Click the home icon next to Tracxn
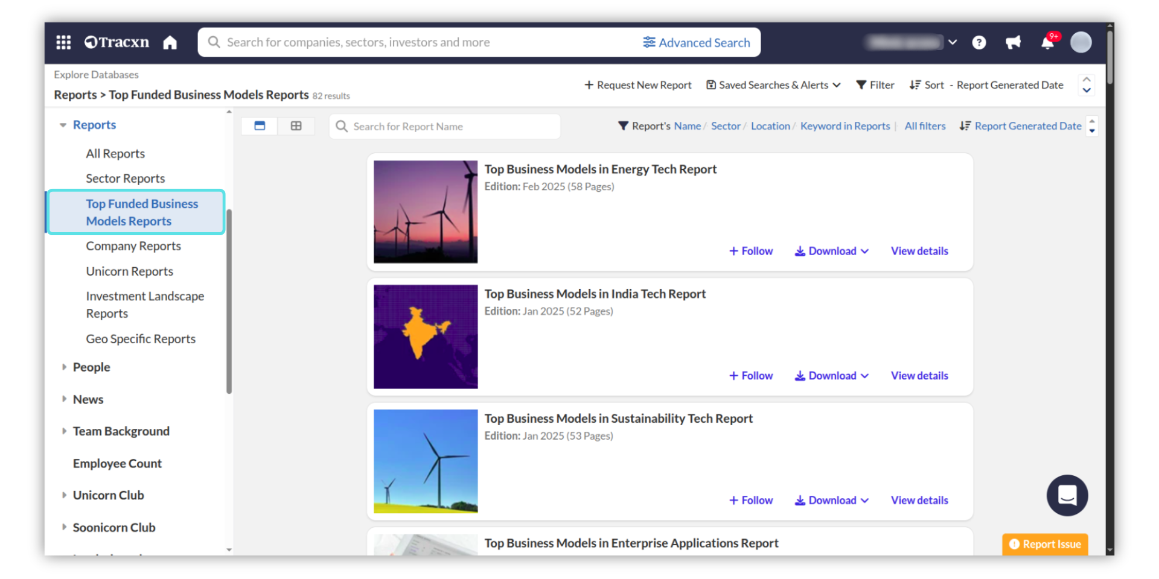The image size is (1159, 579). pyautogui.click(x=170, y=42)
